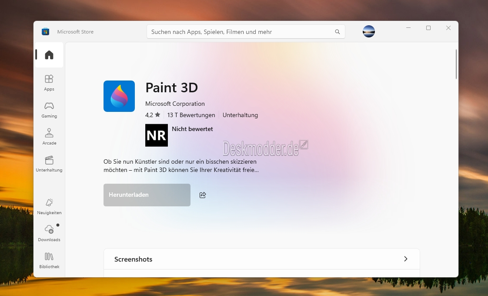
Task: Click the Herunterladen button
Action: pyautogui.click(x=147, y=195)
